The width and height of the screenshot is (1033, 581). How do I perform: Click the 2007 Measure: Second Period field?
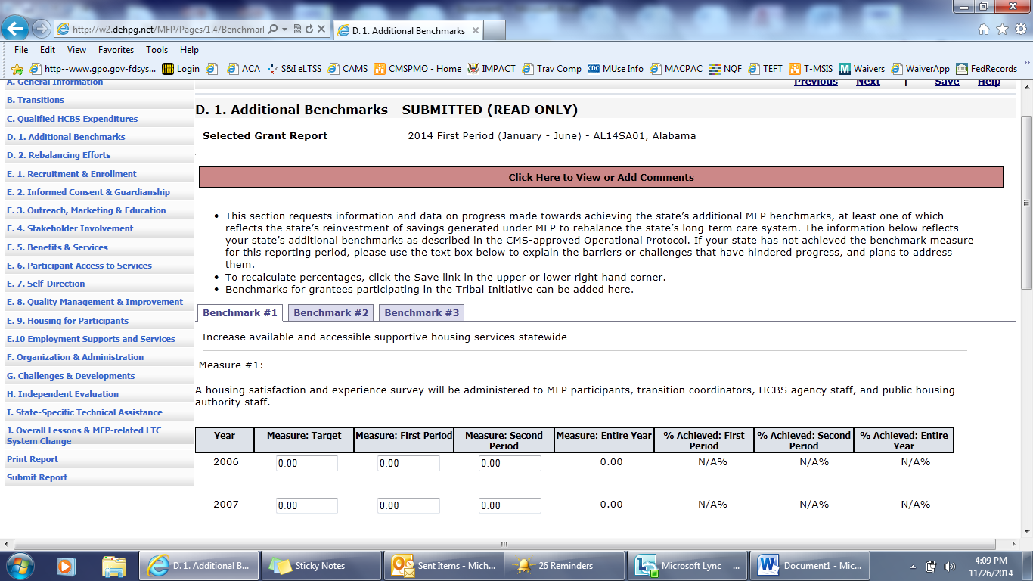[x=510, y=505]
